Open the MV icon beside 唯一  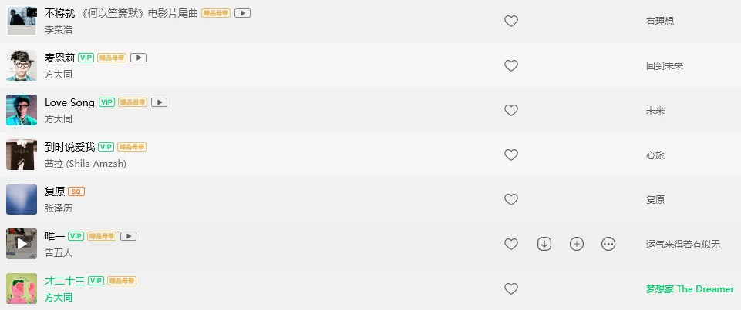[130, 236]
